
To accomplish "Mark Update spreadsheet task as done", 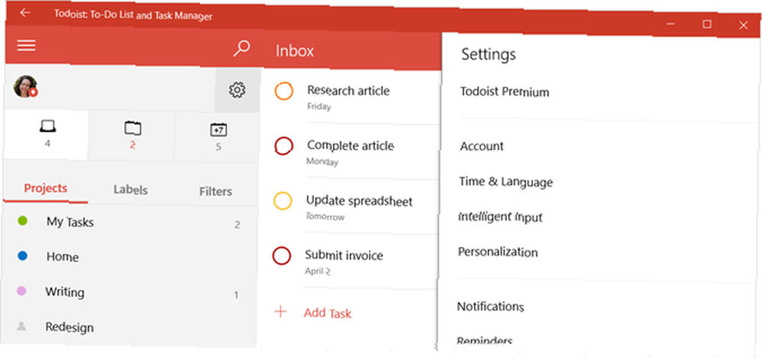I will tap(283, 201).
